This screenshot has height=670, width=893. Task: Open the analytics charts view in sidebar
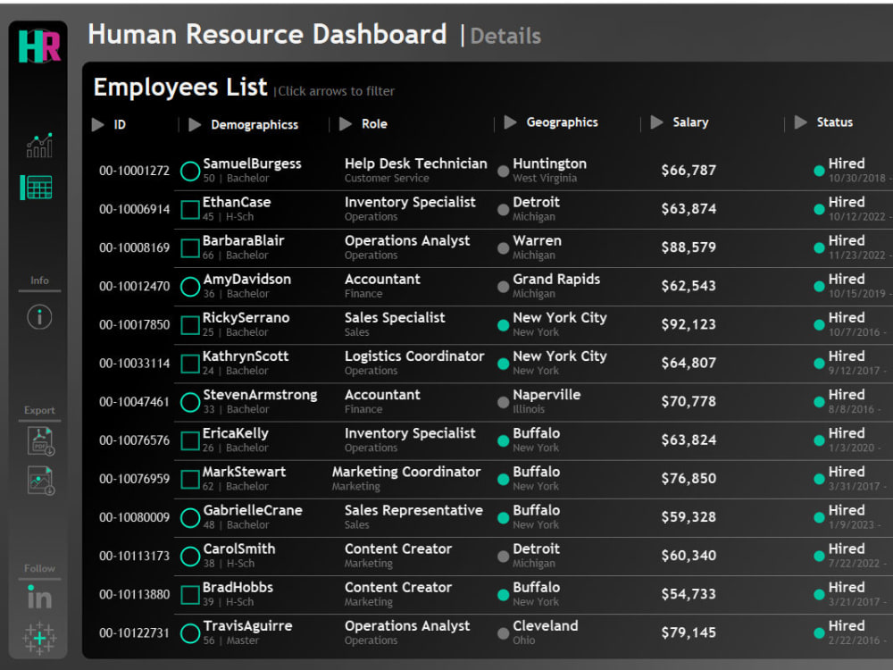click(x=38, y=145)
